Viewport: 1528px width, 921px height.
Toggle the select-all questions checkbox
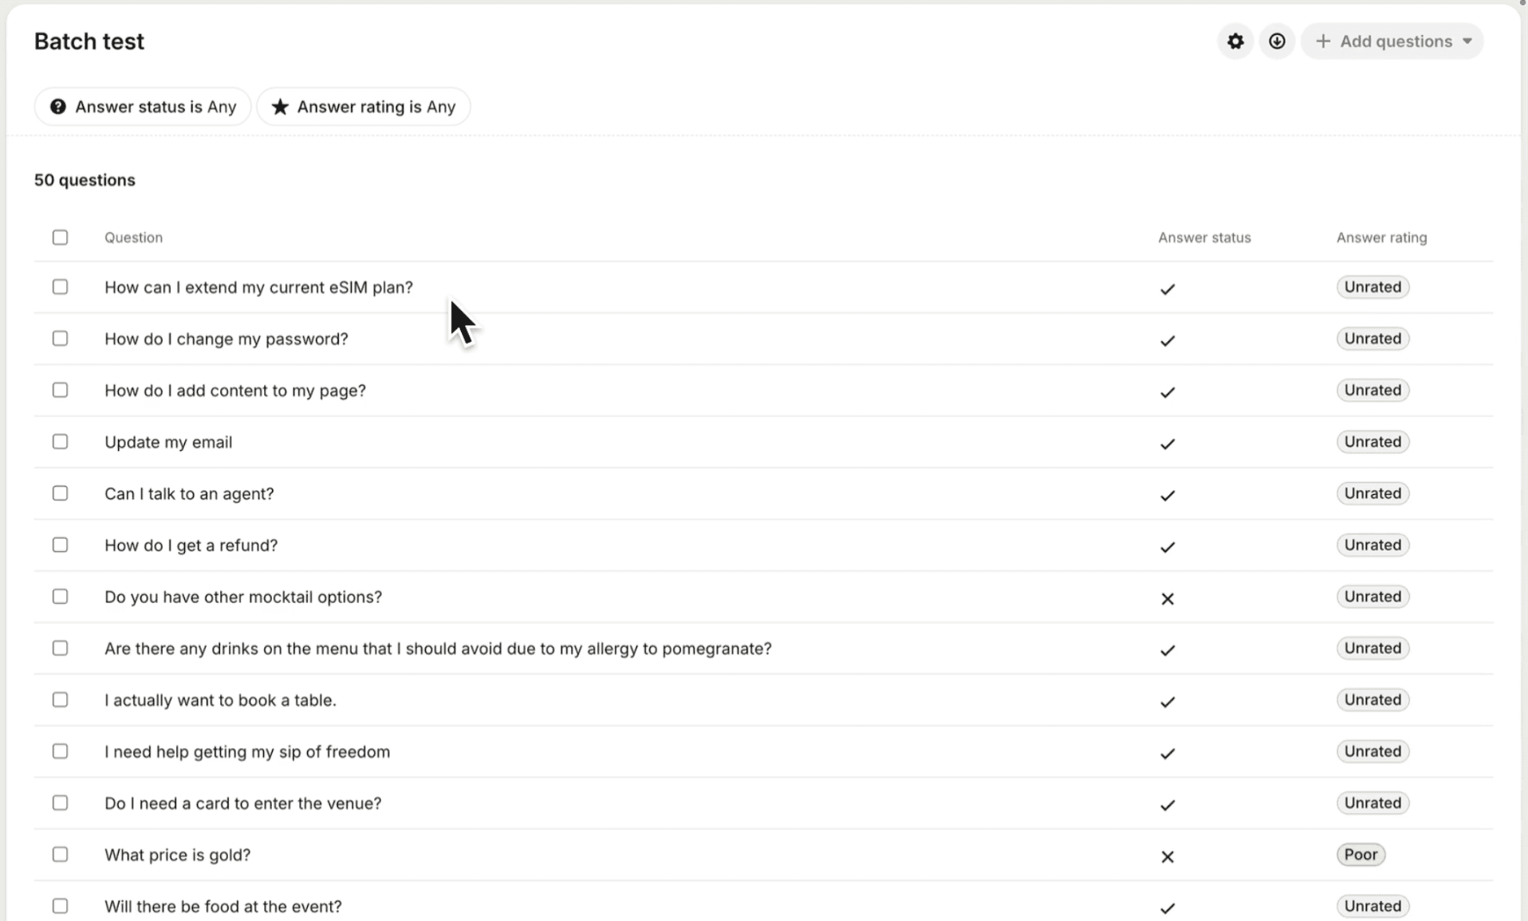tap(60, 237)
